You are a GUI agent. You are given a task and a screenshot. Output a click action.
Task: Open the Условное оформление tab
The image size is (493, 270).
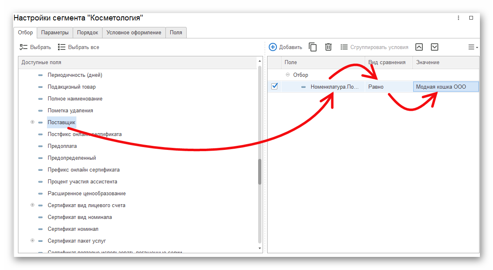tap(134, 33)
